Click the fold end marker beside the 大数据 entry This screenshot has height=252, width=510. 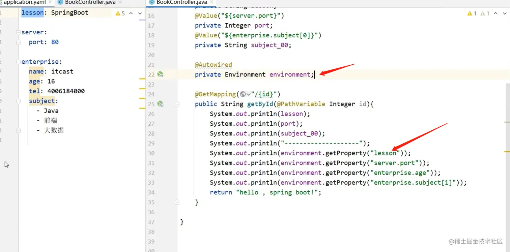[x=19, y=131]
